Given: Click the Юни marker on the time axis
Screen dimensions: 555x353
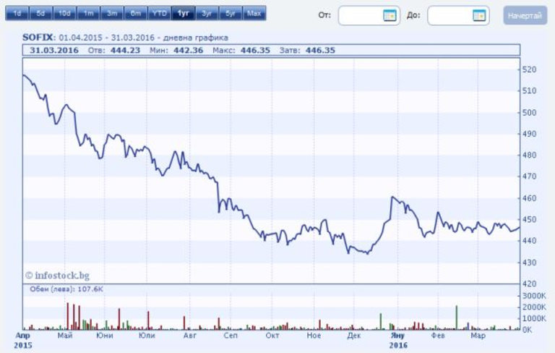Looking at the screenshot, I should [x=105, y=336].
